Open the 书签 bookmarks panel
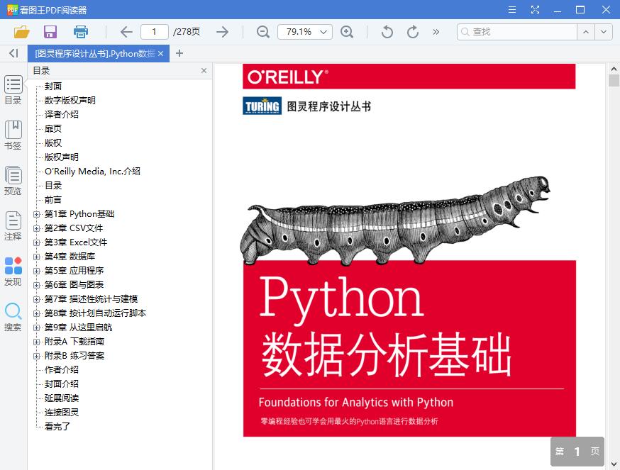This screenshot has width=620, height=470. click(13, 135)
